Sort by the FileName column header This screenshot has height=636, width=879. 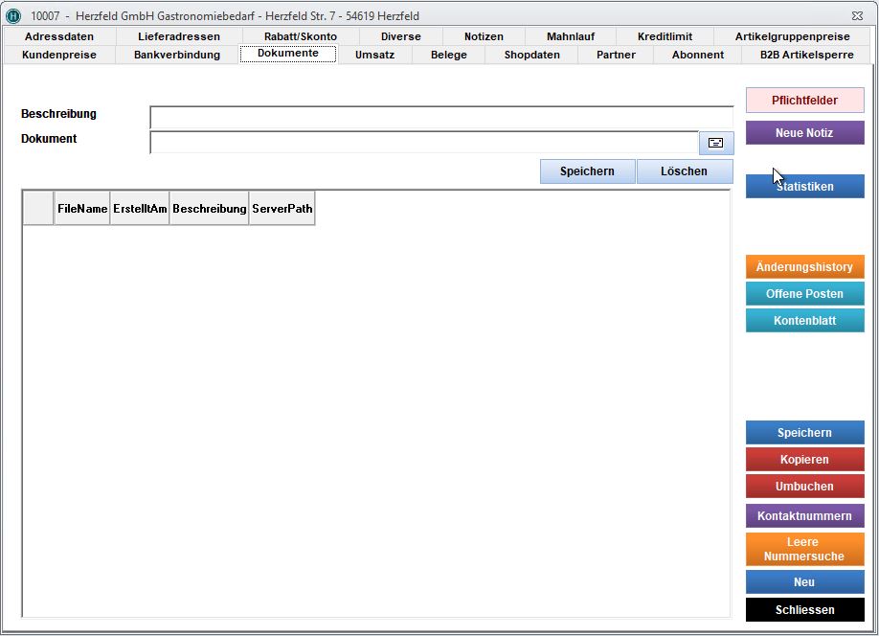point(82,208)
